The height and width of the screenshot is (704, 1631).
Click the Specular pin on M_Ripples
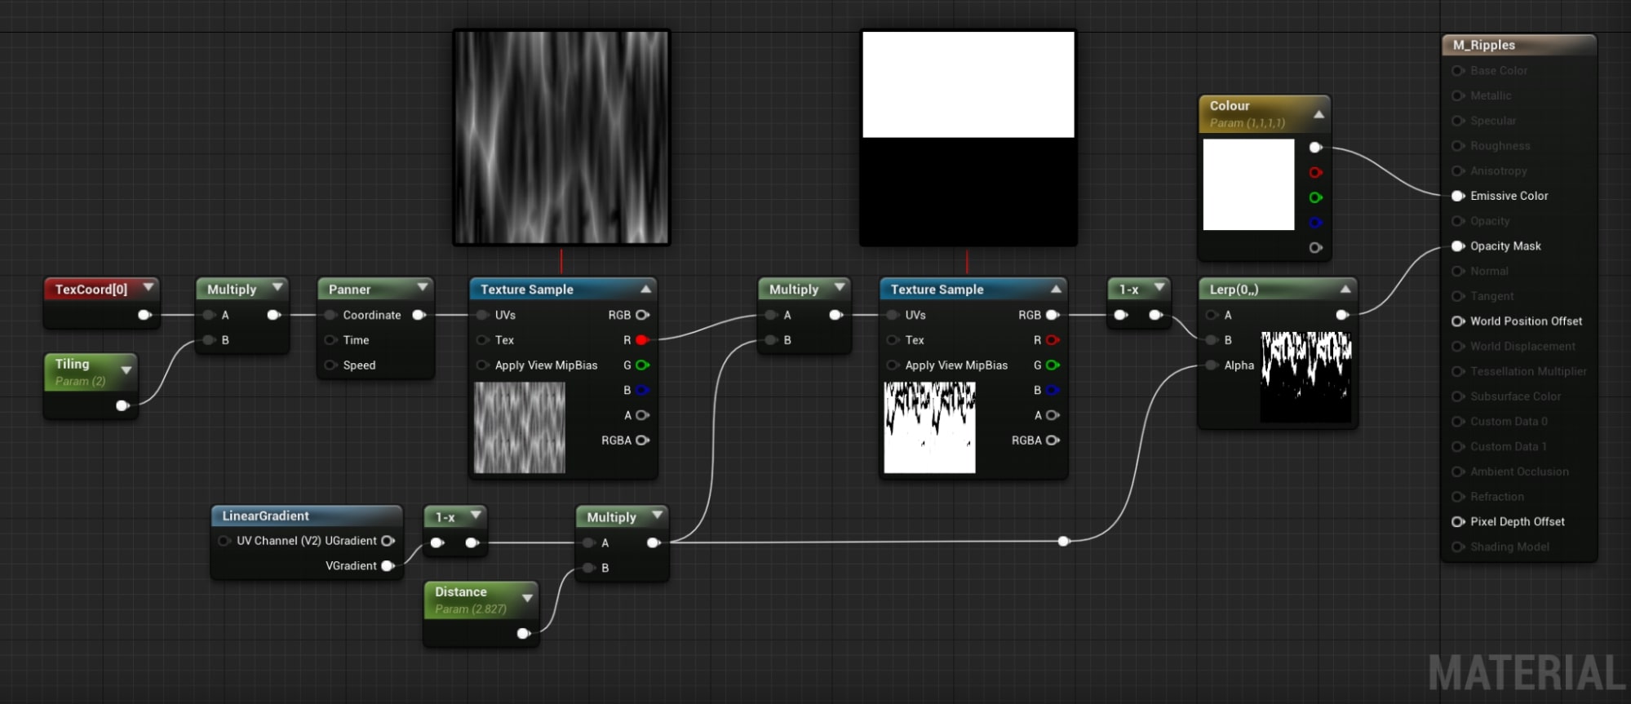tap(1458, 121)
